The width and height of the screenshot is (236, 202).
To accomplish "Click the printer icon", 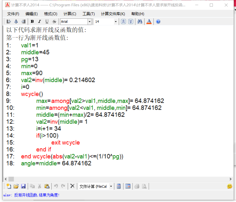I will (137, 186).
